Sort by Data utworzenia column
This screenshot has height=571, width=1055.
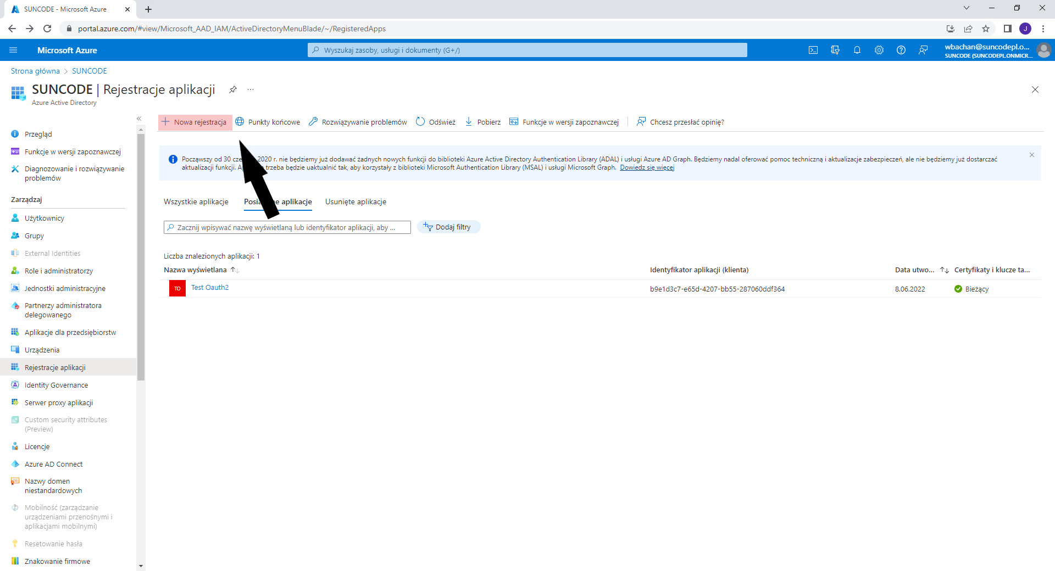coord(914,270)
